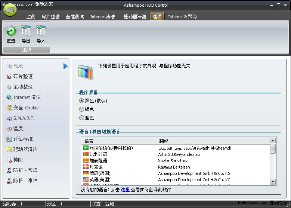Click the language list scroll down arrow
291x208 pixels.
273,182
